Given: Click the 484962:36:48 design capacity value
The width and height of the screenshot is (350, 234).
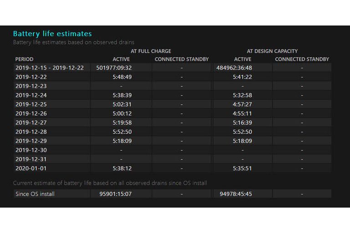Looking at the screenshot, I should click(x=234, y=68).
